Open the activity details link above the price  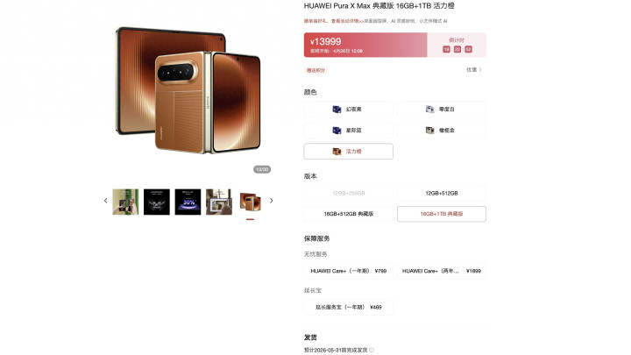pyautogui.click(x=347, y=21)
